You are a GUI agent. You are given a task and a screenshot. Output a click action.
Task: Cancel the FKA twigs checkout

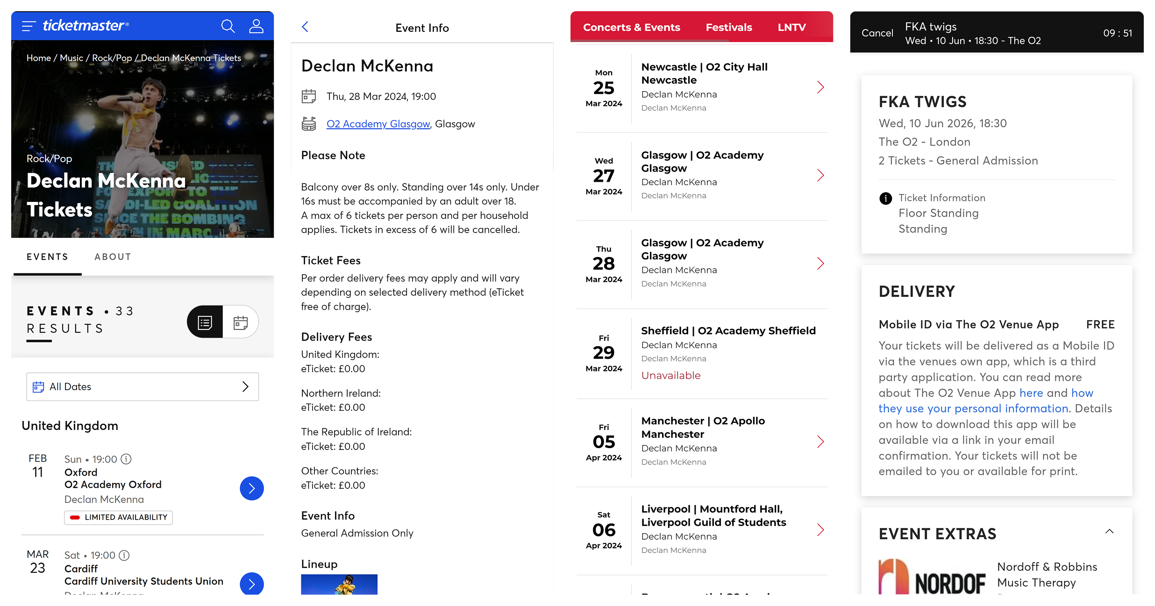[877, 33]
